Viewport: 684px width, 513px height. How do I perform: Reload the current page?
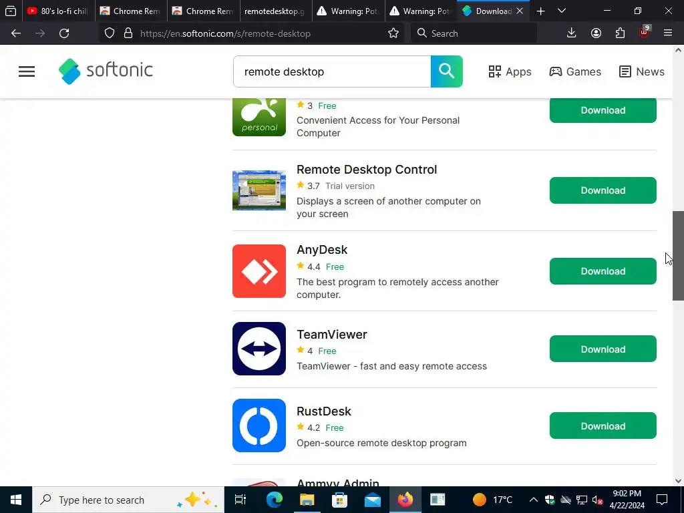coord(64,33)
